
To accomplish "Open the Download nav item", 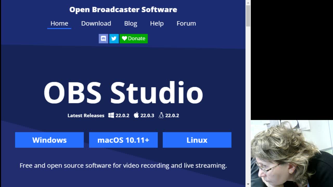I will tap(96, 23).
